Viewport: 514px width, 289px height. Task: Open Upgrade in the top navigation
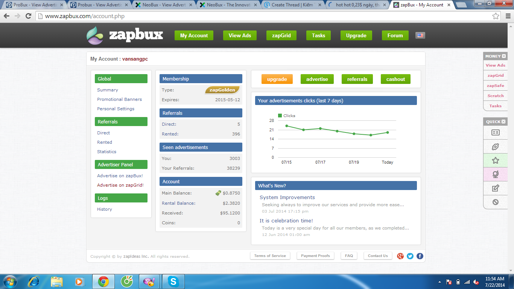pos(356,35)
